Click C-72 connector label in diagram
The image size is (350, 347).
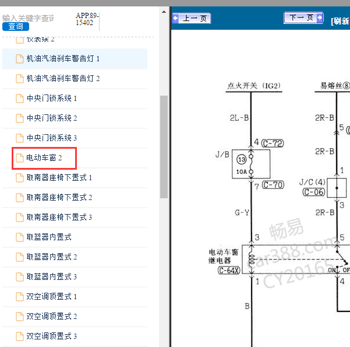pyautogui.click(x=273, y=143)
